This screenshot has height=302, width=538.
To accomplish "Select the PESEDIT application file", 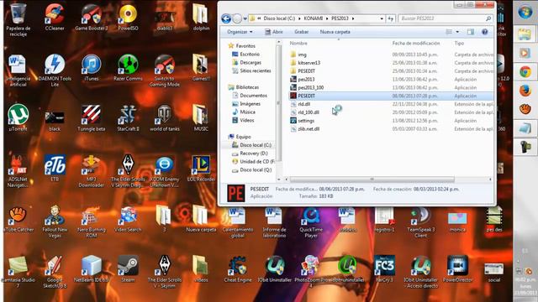I will coord(391,96).
